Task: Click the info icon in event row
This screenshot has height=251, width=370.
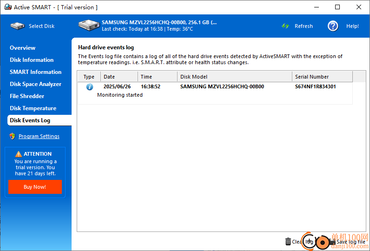Action: click(89, 87)
